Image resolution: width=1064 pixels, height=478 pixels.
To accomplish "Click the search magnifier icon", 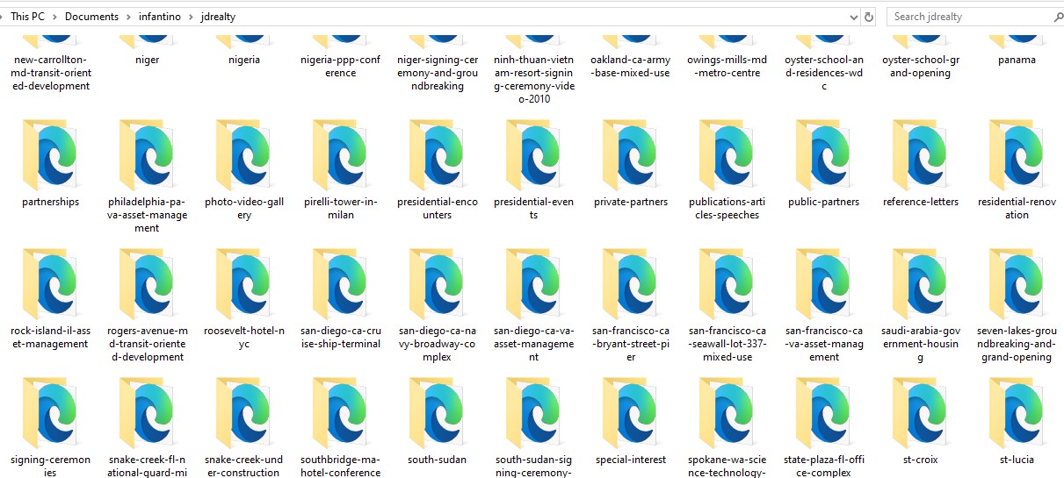I will (x=1057, y=16).
